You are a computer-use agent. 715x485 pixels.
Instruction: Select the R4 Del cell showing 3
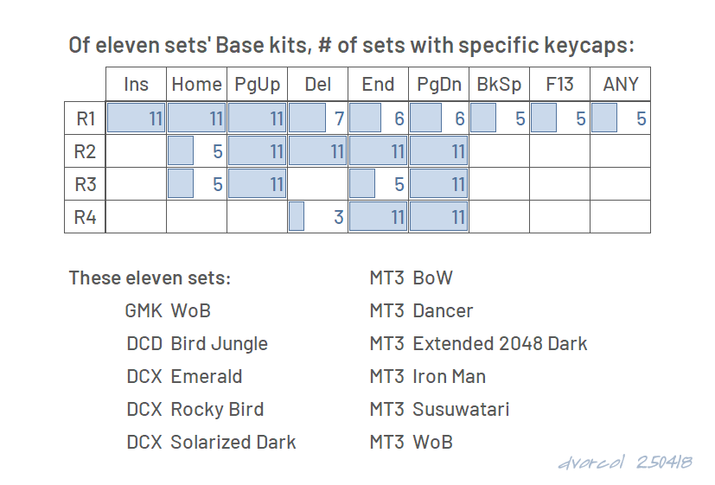[318, 217]
